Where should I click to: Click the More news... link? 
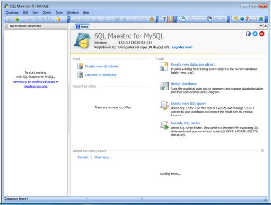(x=103, y=157)
